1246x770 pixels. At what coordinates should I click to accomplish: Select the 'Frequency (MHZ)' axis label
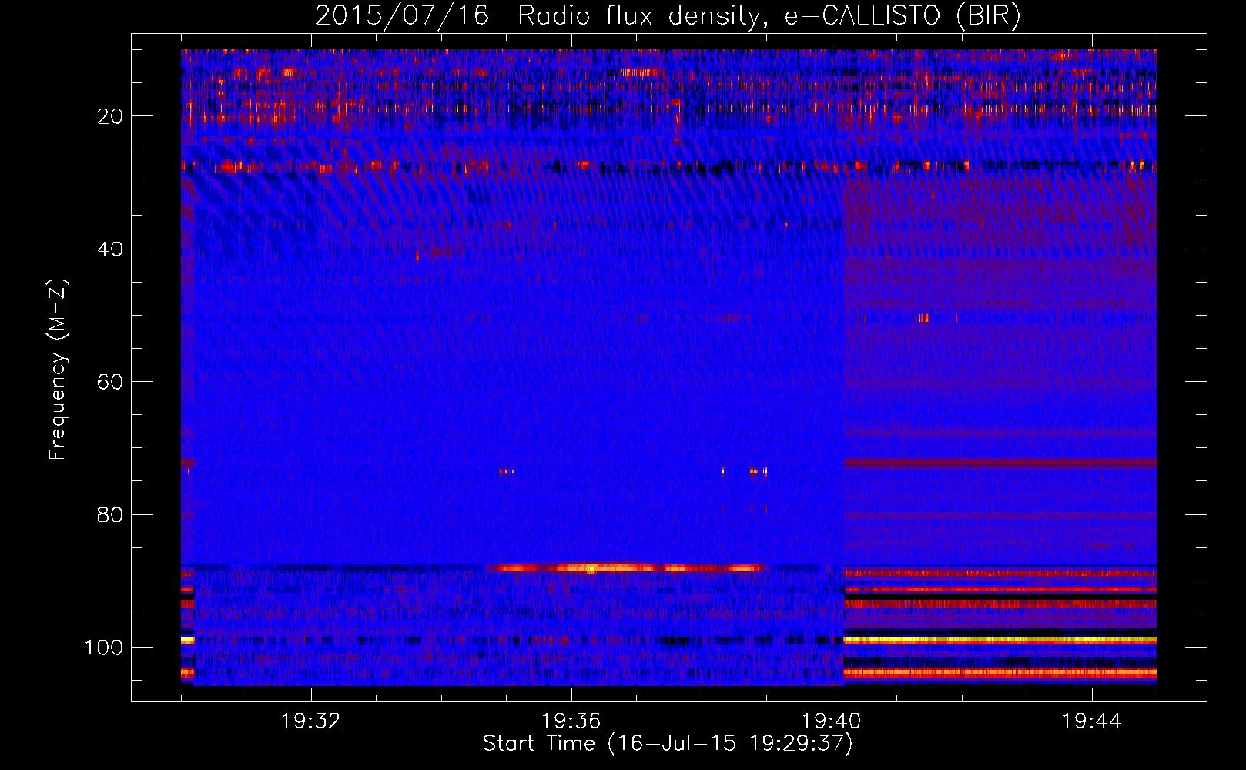[x=59, y=370]
